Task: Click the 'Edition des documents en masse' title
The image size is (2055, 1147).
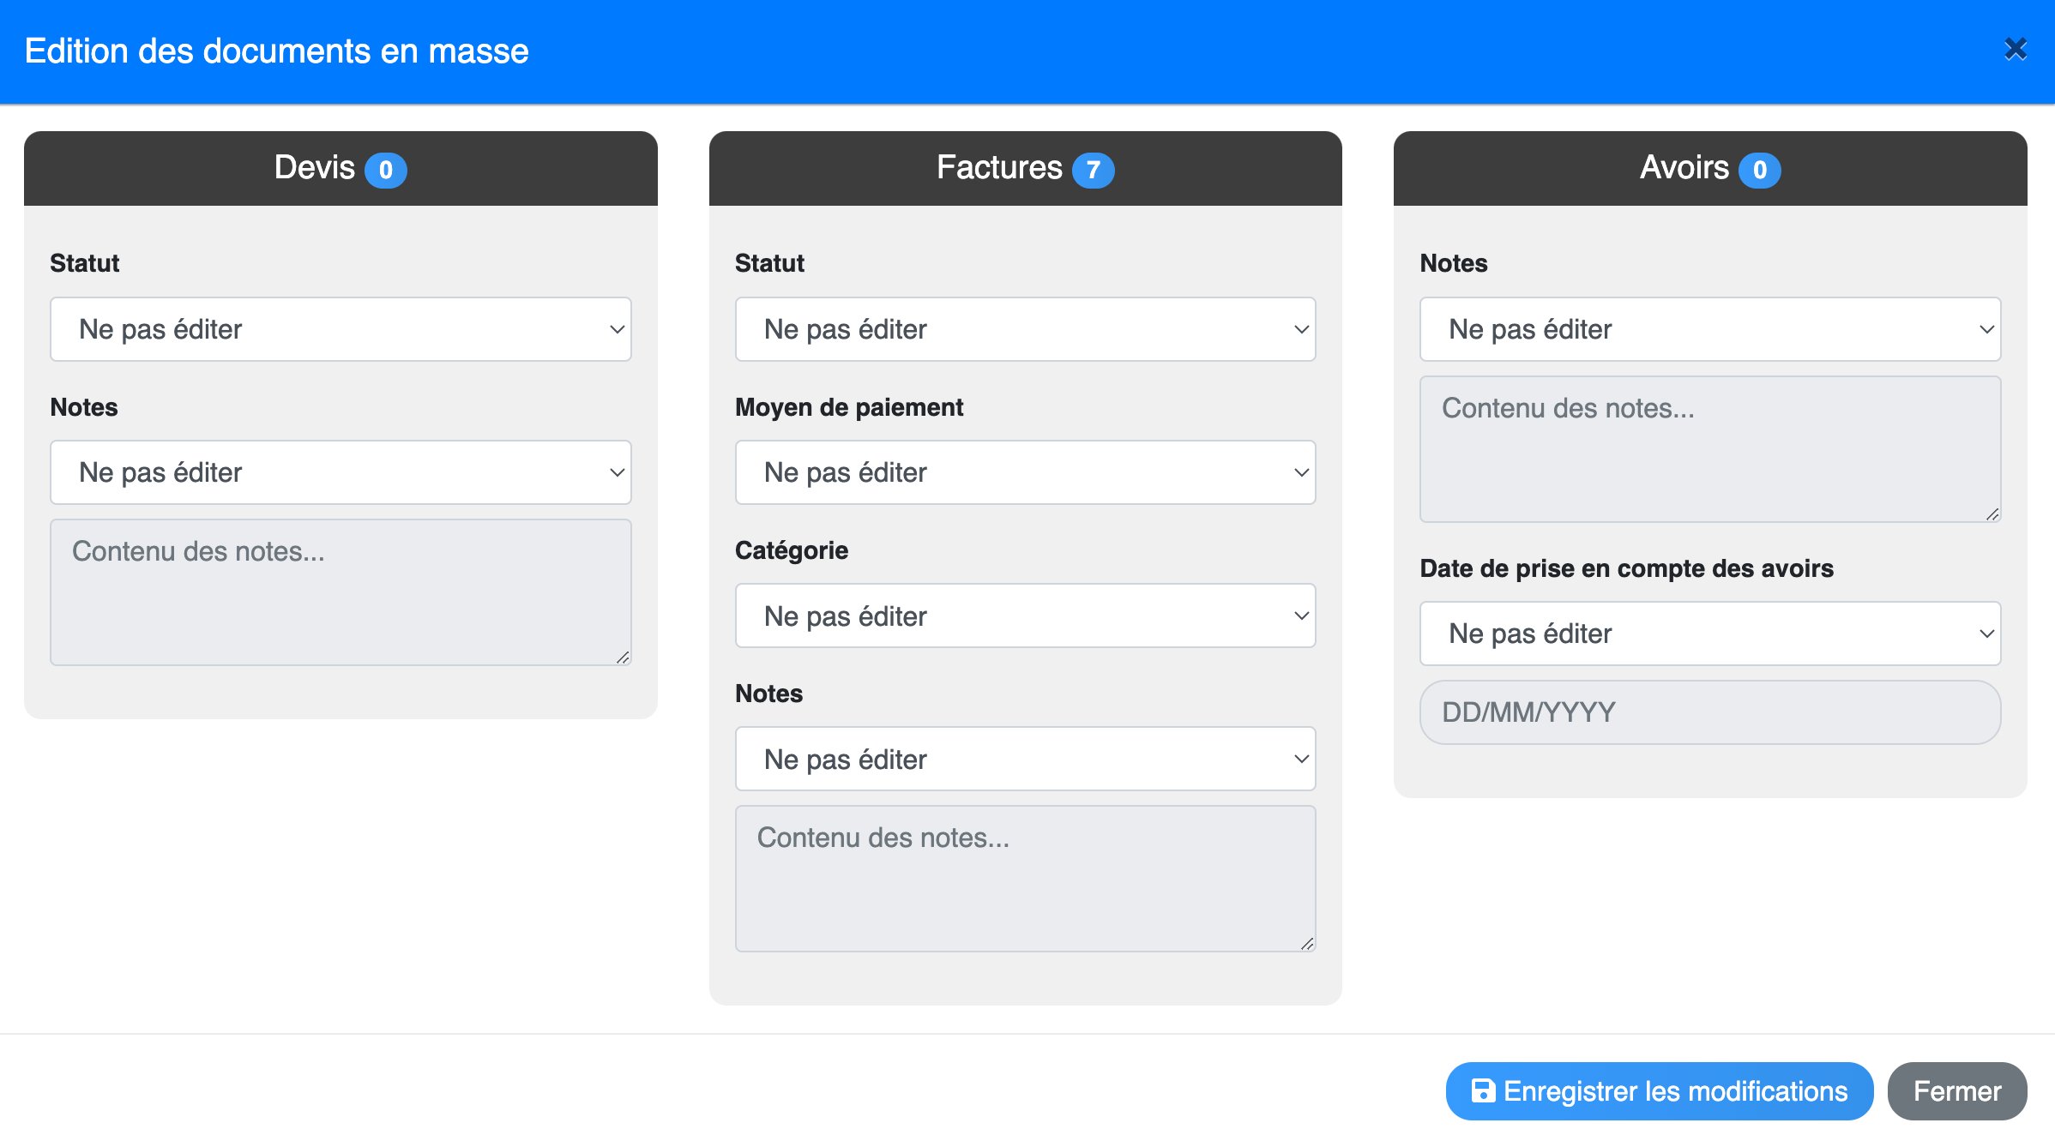Action: (276, 51)
